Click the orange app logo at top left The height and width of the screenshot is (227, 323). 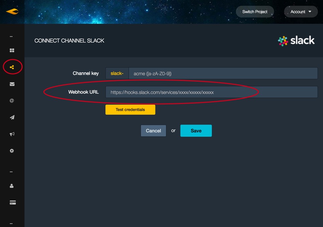click(x=12, y=11)
